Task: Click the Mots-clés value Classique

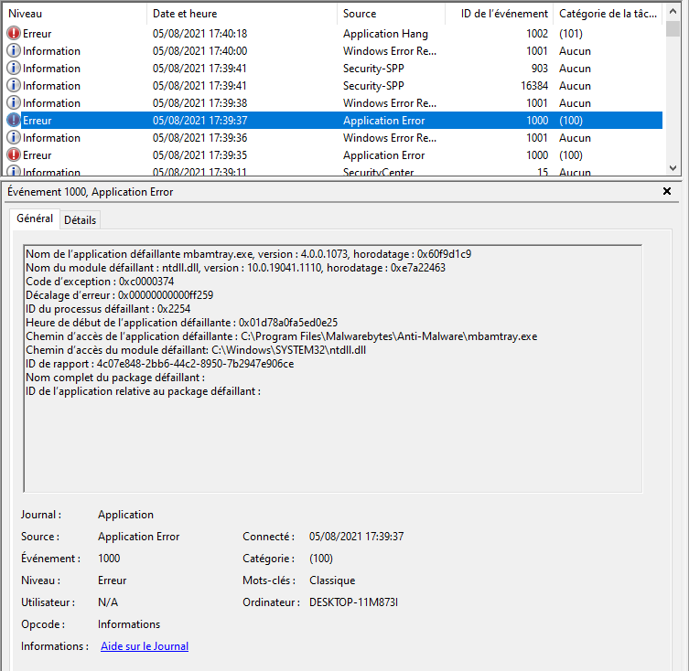Action: coord(332,580)
